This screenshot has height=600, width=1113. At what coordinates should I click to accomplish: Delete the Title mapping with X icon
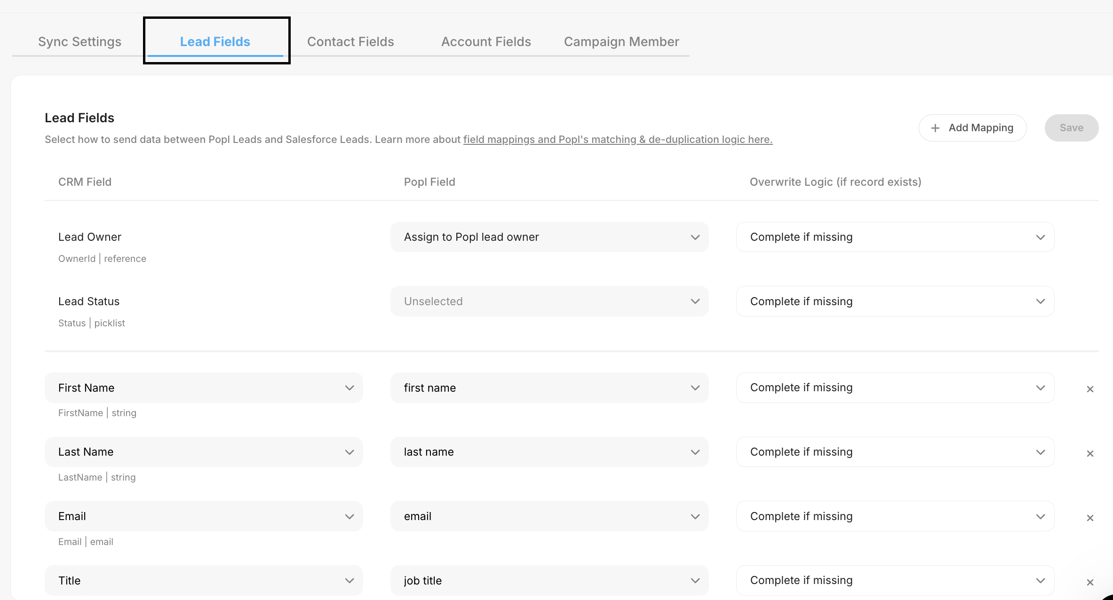(x=1090, y=582)
